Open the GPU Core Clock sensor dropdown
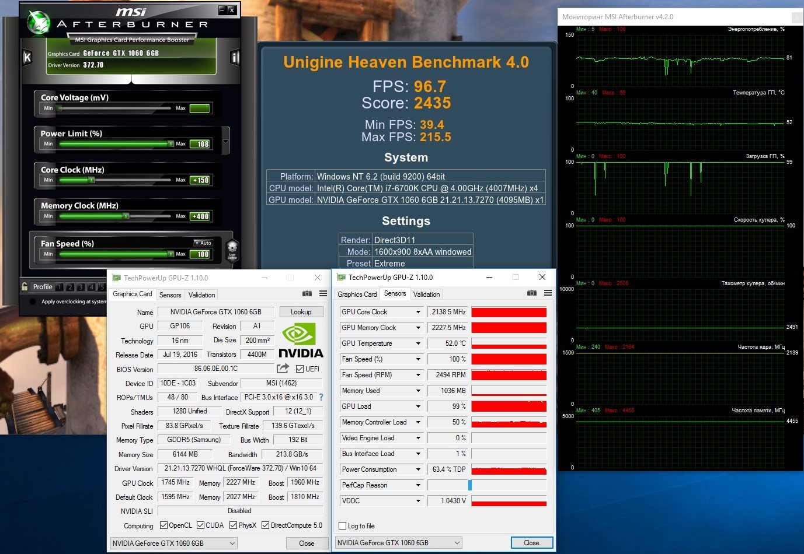 coord(418,312)
